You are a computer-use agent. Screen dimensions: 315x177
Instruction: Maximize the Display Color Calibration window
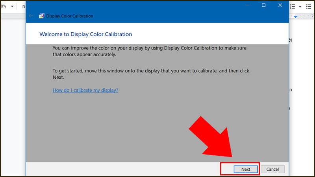click(263, 5)
